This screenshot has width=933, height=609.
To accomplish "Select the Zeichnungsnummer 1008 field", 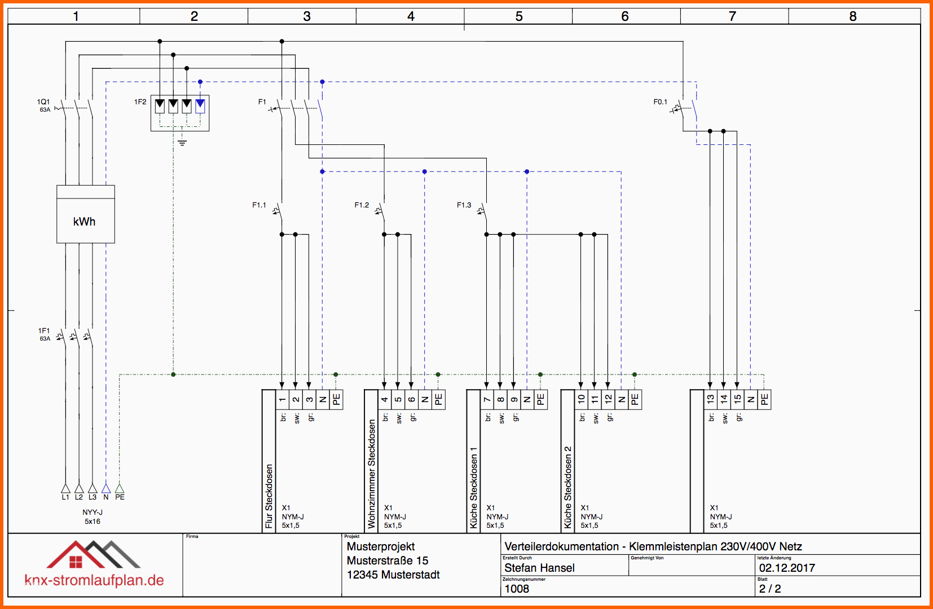I will 517,589.
